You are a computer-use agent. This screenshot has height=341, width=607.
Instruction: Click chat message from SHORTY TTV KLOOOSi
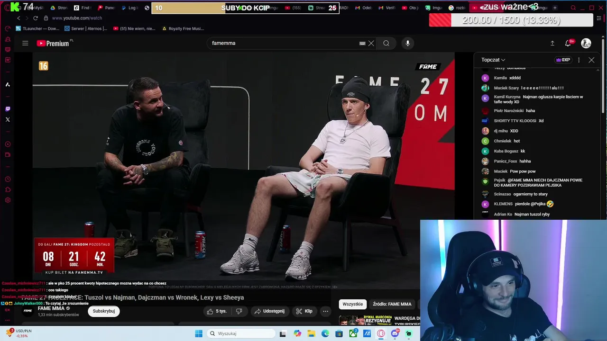(x=519, y=121)
